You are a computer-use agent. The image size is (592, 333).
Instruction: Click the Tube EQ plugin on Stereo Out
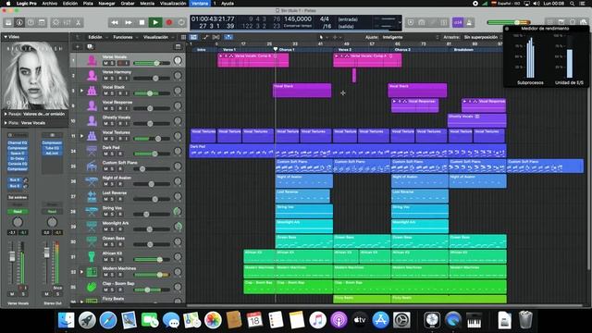click(52, 148)
